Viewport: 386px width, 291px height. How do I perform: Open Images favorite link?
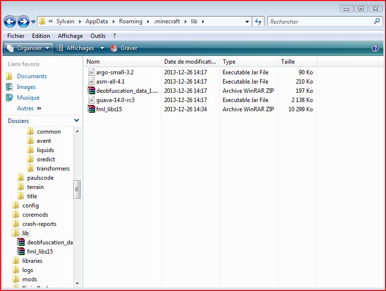(x=26, y=87)
